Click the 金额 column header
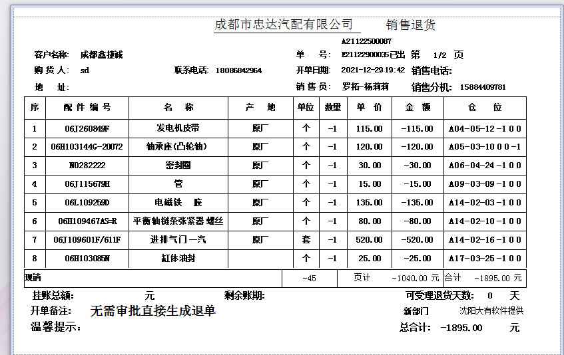 pyautogui.click(x=417, y=108)
